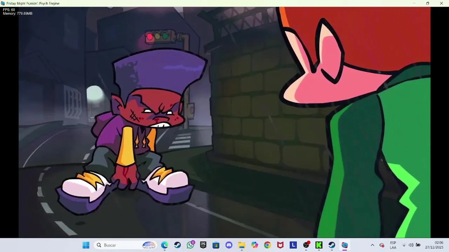This screenshot has height=252, width=449.
Task: Open the blue L app icon
Action: coord(293,245)
